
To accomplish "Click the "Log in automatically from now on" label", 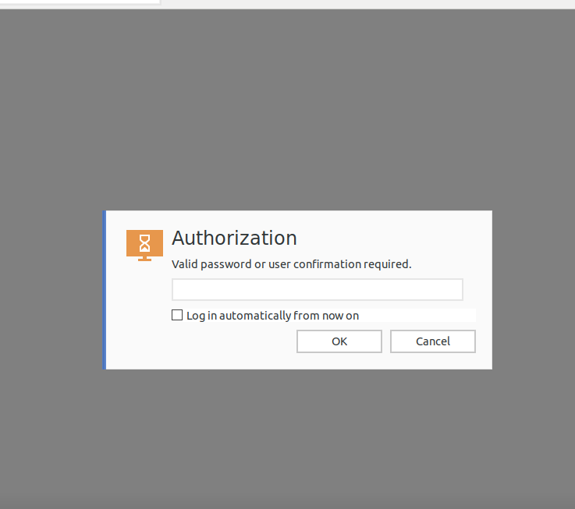I will coord(272,316).
